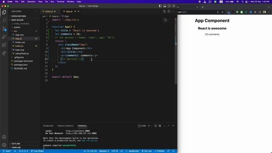Open the Explorer view in the activity bar
The height and width of the screenshot is (153, 272).
coord(4,12)
